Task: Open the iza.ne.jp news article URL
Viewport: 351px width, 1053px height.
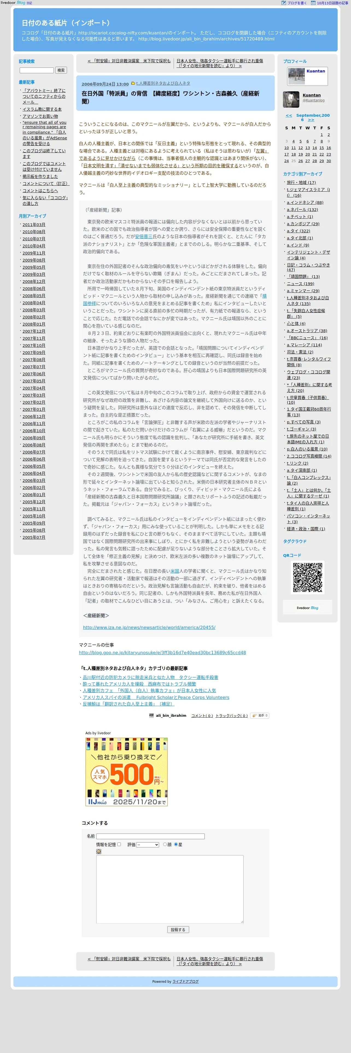Action: pos(149,627)
